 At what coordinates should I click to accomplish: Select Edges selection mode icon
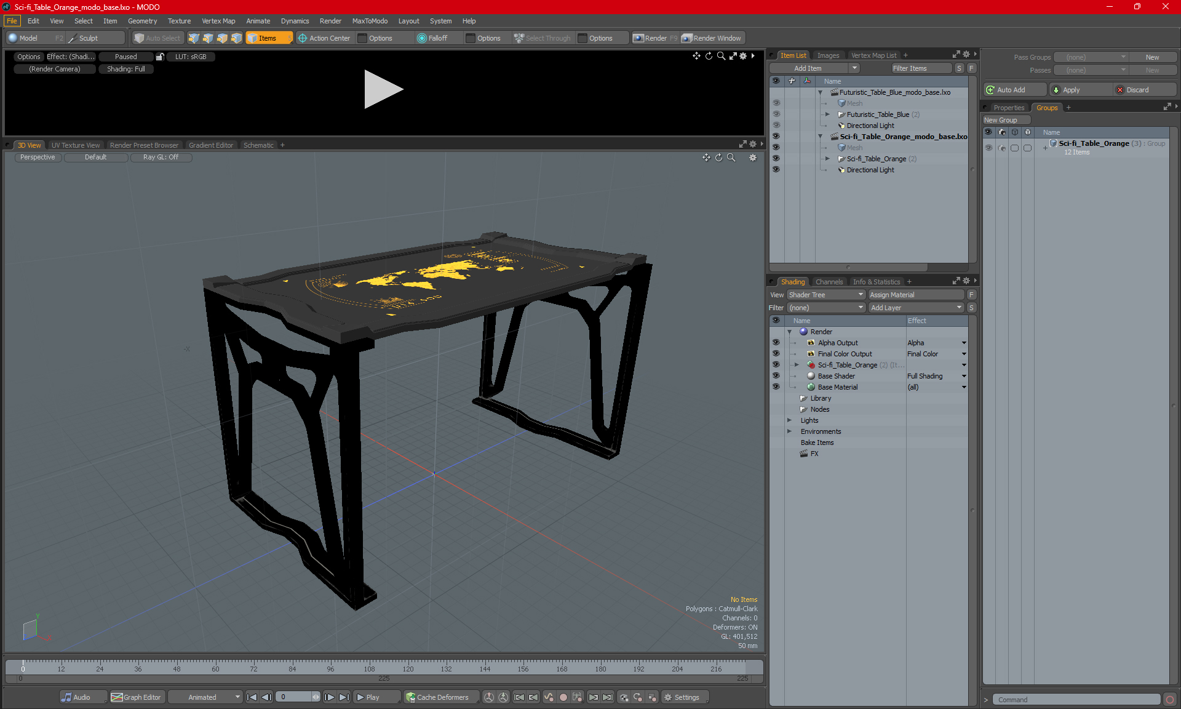[x=208, y=38]
